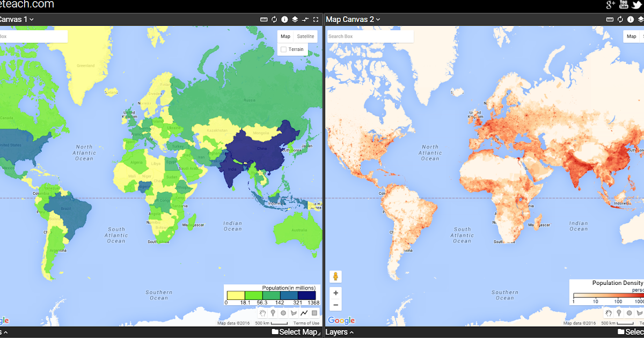
Task: Click the layers icon in Map Canvas 2
Action: click(641, 19)
